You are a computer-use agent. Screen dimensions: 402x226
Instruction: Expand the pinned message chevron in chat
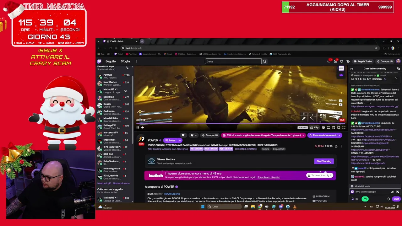(x=396, y=78)
